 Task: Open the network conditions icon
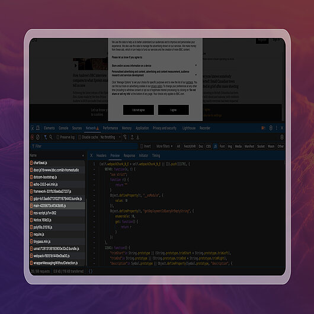tap(125, 137)
